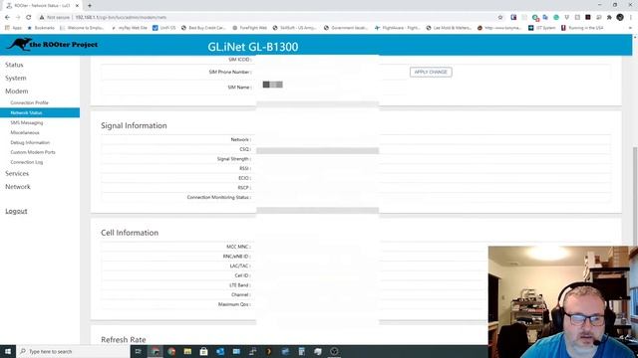This screenshot has height=358, width=638.
Task: Click the Logout link
Action: pyautogui.click(x=16, y=211)
